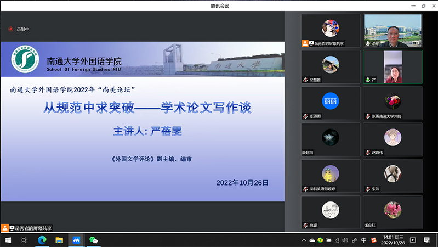The height and width of the screenshot is (247, 438).
Task: Click the Tencent Meeting taskbar icon
Action: pyautogui.click(x=76, y=240)
